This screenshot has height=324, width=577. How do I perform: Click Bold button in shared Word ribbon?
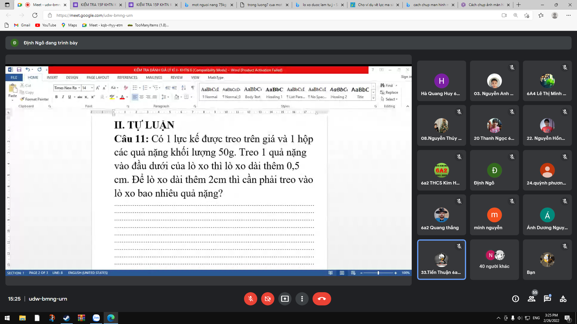coord(56,97)
